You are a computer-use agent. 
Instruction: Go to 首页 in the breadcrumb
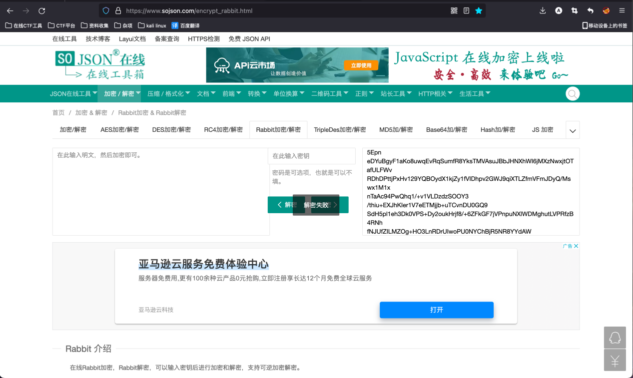point(58,113)
